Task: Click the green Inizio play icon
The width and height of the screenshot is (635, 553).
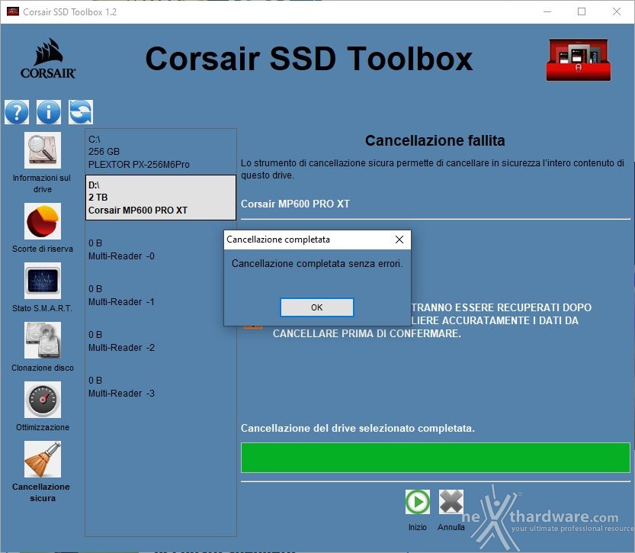Action: coord(418,502)
